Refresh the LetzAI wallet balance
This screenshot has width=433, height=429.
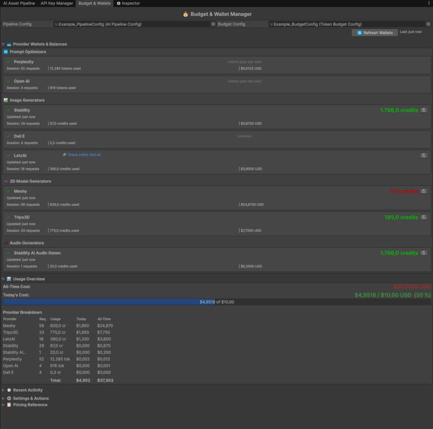pos(424,156)
